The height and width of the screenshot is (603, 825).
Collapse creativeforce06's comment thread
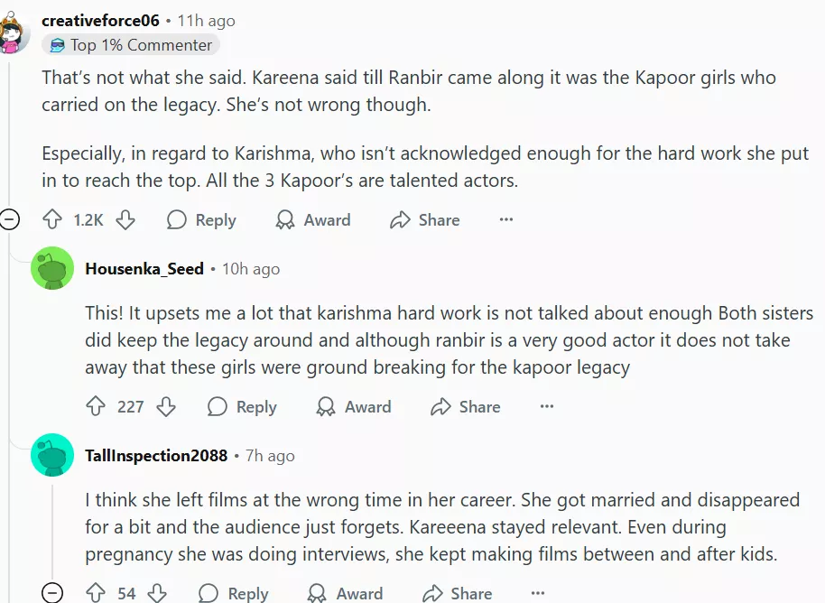point(9,219)
